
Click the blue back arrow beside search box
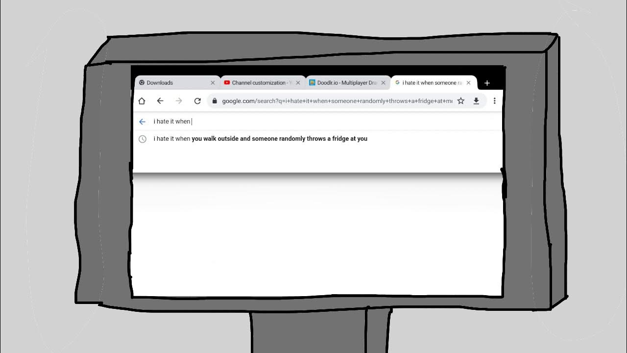coord(142,122)
